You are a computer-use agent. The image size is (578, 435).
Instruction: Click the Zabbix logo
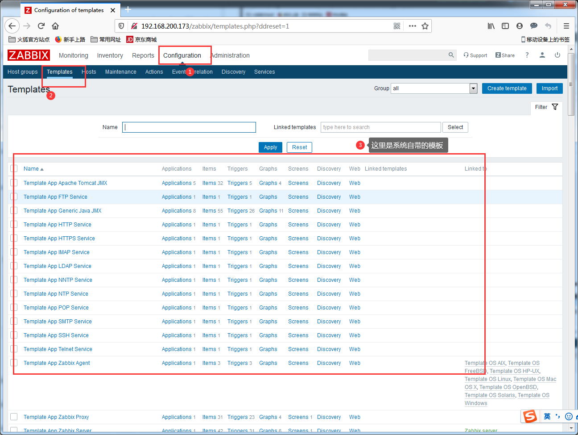(29, 55)
